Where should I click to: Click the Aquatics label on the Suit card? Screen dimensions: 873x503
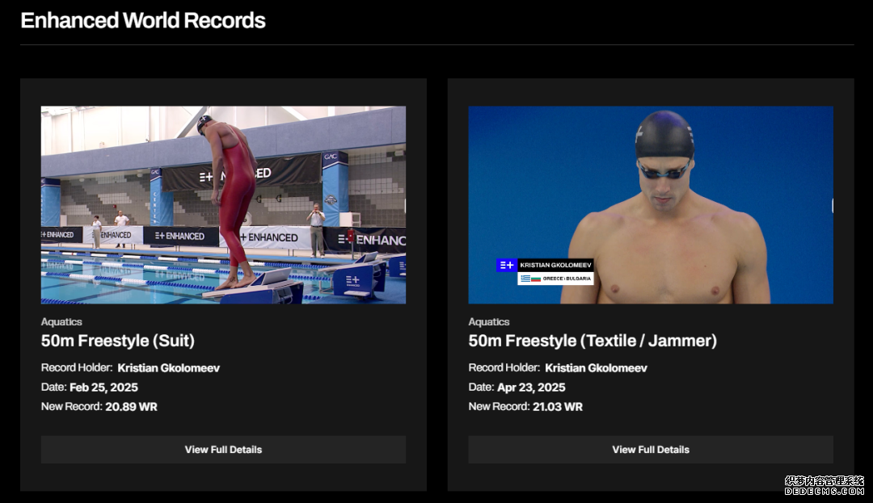click(61, 322)
